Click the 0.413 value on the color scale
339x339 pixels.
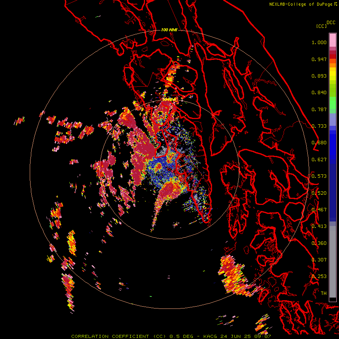pos(319,226)
